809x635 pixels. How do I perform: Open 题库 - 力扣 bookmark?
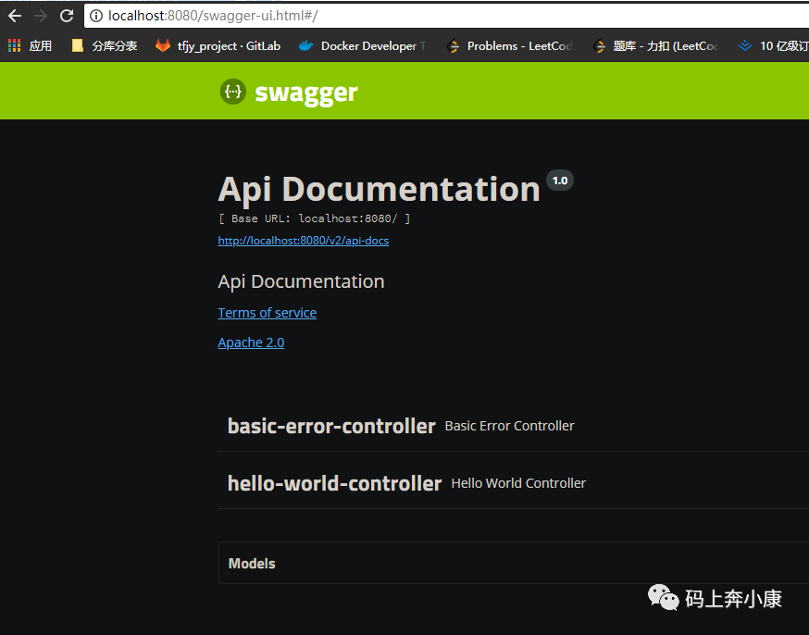(655, 46)
